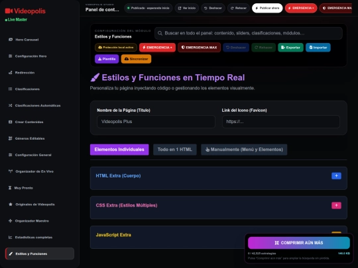This screenshot has width=358, height=268.
Task: Open the Hero Carousel section
Action: pos(40,40)
